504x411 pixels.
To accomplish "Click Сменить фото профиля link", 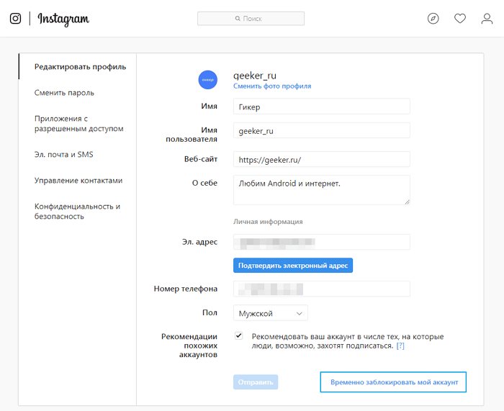I will click(272, 86).
